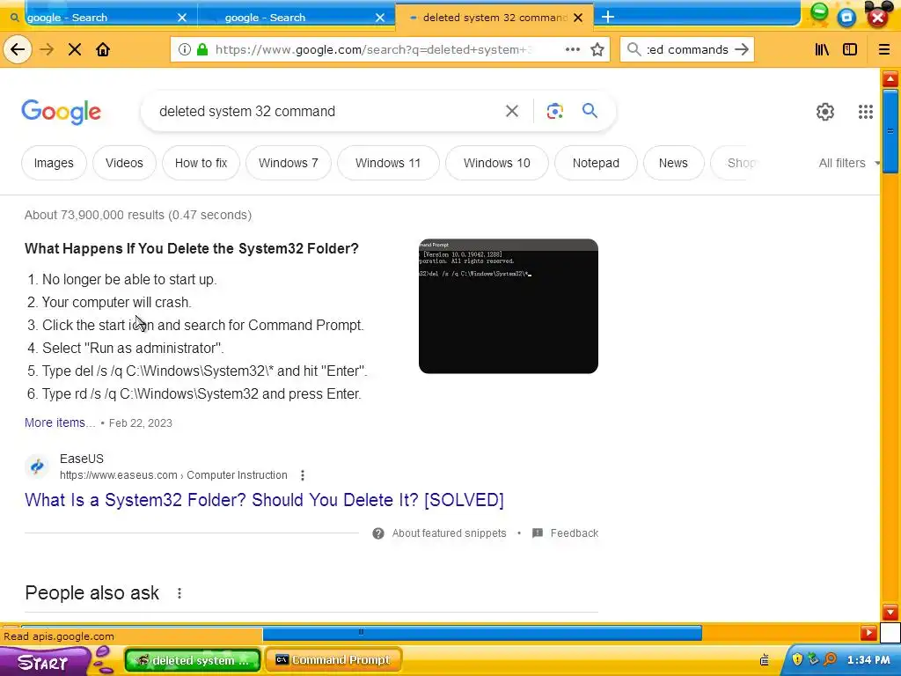Submit browser search box with the arrow button
The image size is (901, 676).
(x=742, y=49)
